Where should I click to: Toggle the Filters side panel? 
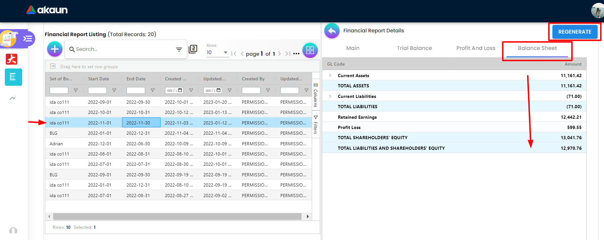coord(316,124)
